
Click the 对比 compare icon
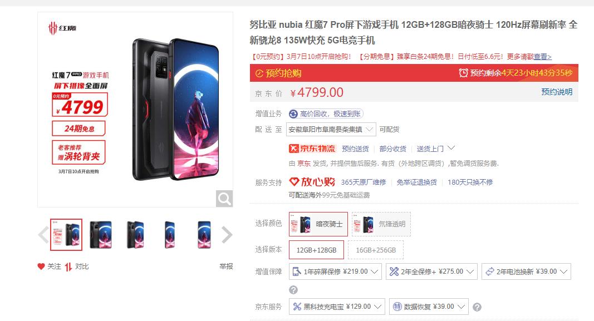click(68, 267)
